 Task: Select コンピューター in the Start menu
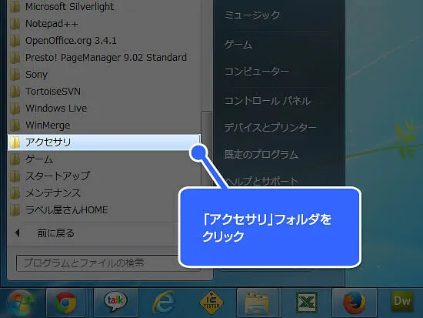(257, 72)
